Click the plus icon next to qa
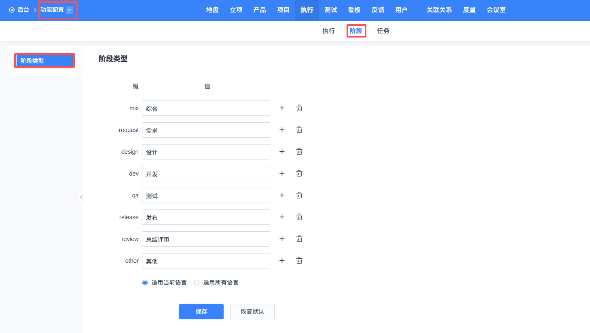This screenshot has width=590, height=333. coord(282,195)
